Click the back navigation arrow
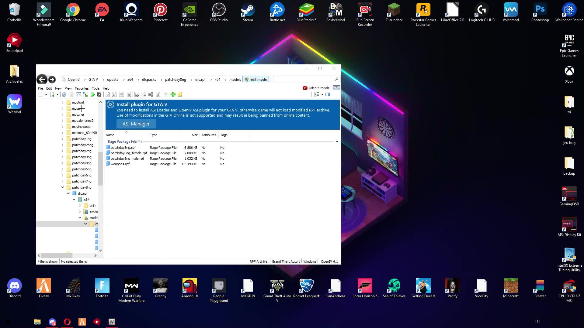The width and height of the screenshot is (584, 328). [x=42, y=80]
